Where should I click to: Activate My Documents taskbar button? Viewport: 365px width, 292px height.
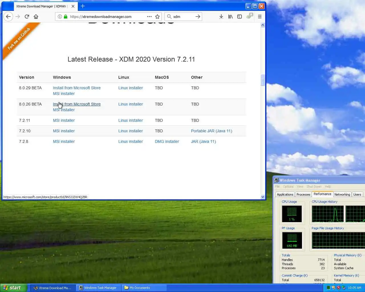(144, 288)
